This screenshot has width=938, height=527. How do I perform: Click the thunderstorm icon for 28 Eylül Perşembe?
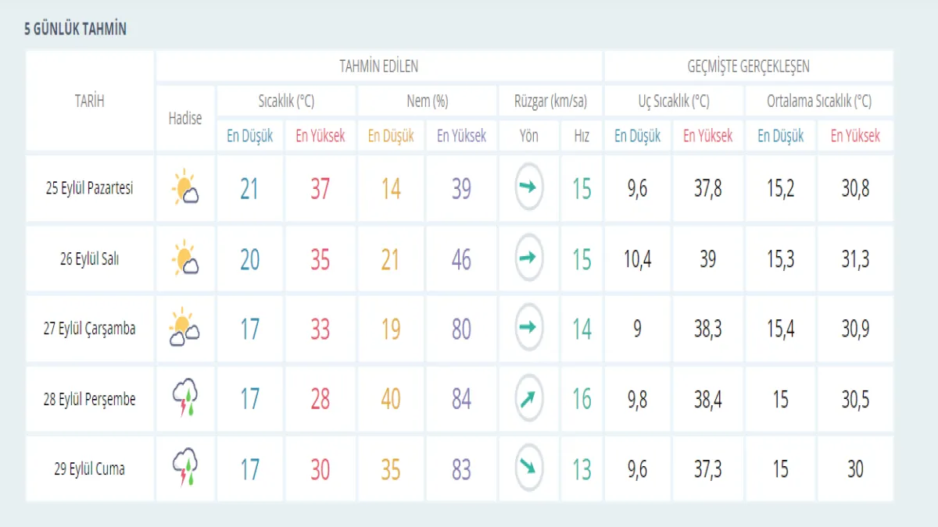point(185,398)
